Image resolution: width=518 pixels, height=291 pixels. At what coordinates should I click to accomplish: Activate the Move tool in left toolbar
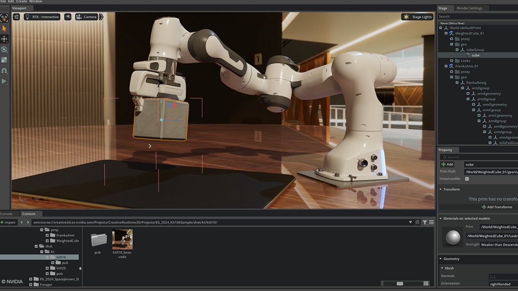pos(4,39)
